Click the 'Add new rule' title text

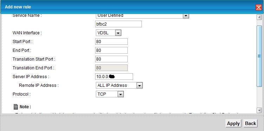click(x=18, y=7)
